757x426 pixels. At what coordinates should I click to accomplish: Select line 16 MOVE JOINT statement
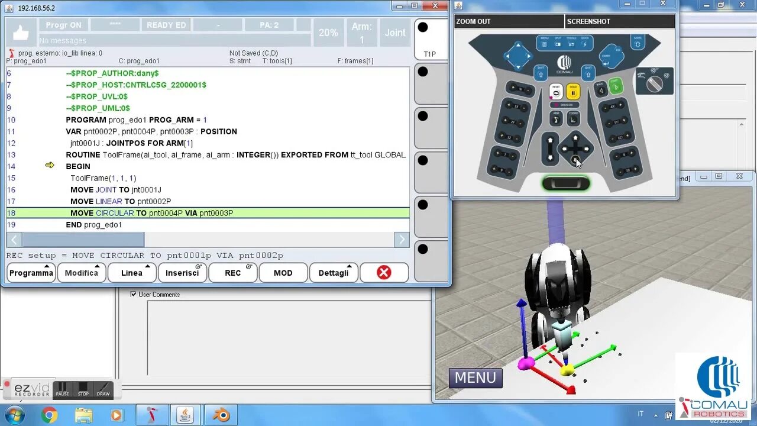[x=208, y=189]
